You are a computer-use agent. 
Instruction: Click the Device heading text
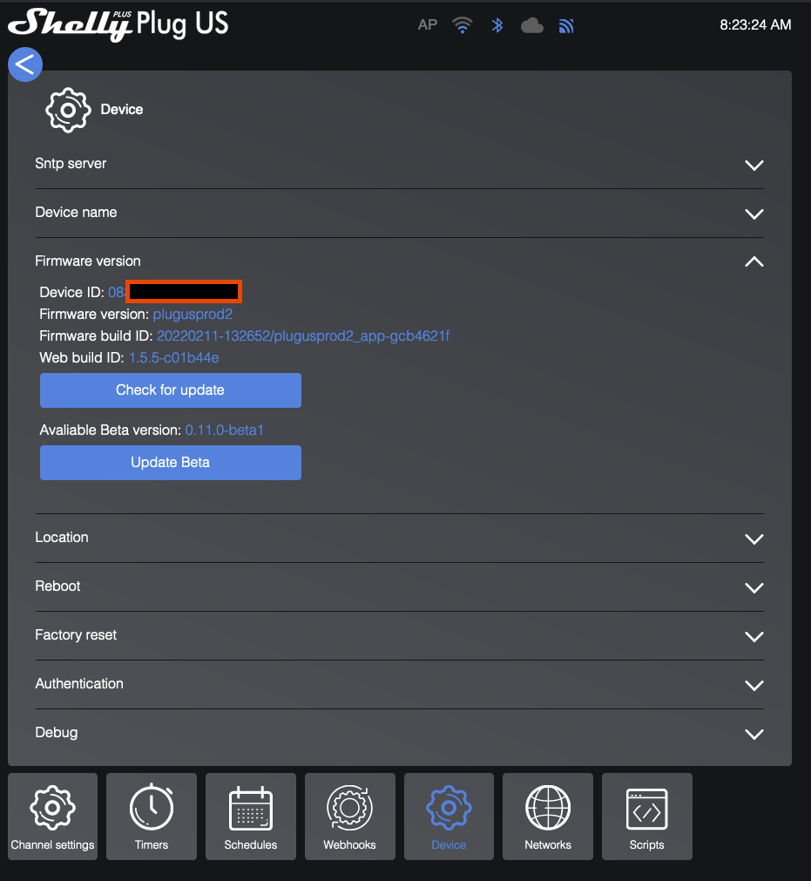[x=122, y=110]
